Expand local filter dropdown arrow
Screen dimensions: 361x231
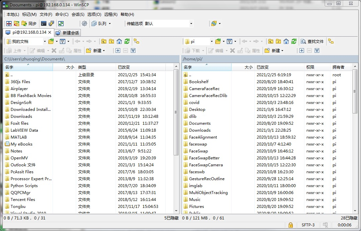click(68, 42)
